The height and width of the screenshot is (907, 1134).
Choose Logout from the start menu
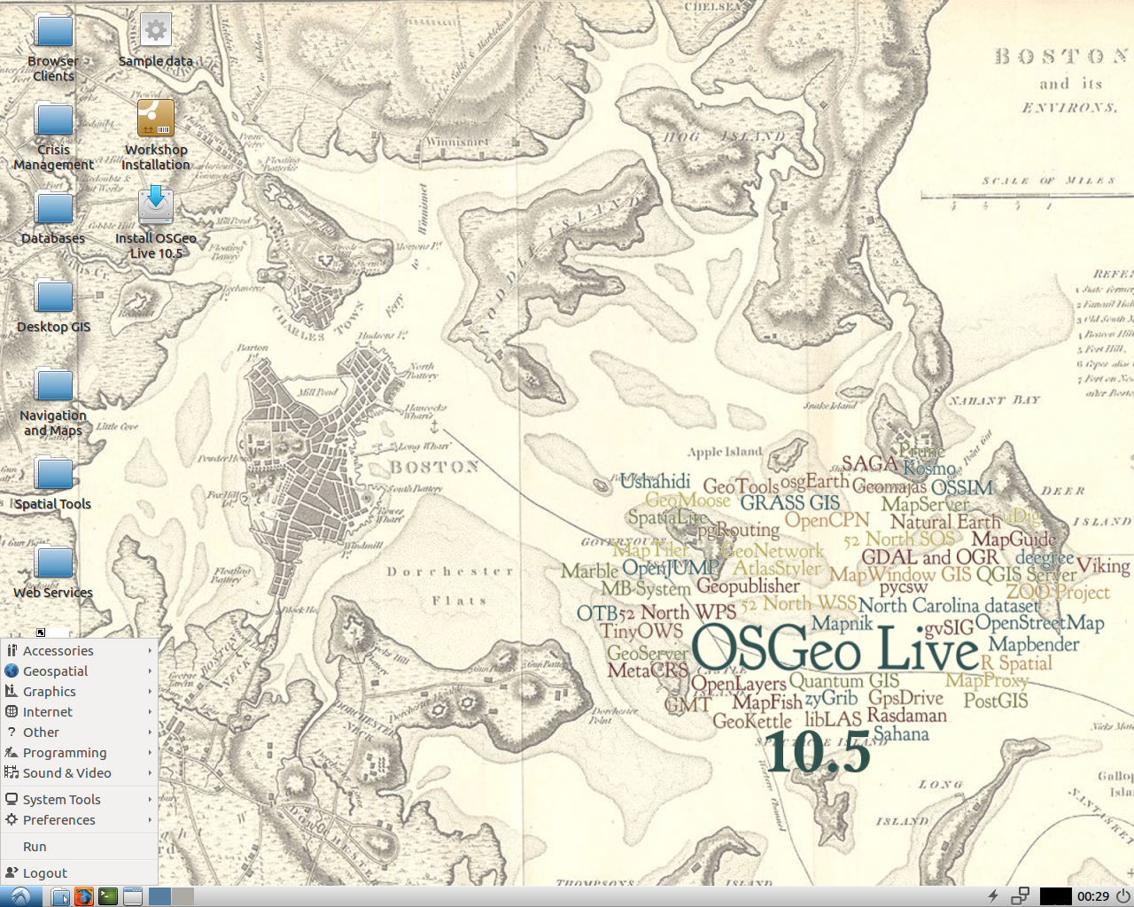pyautogui.click(x=80, y=873)
